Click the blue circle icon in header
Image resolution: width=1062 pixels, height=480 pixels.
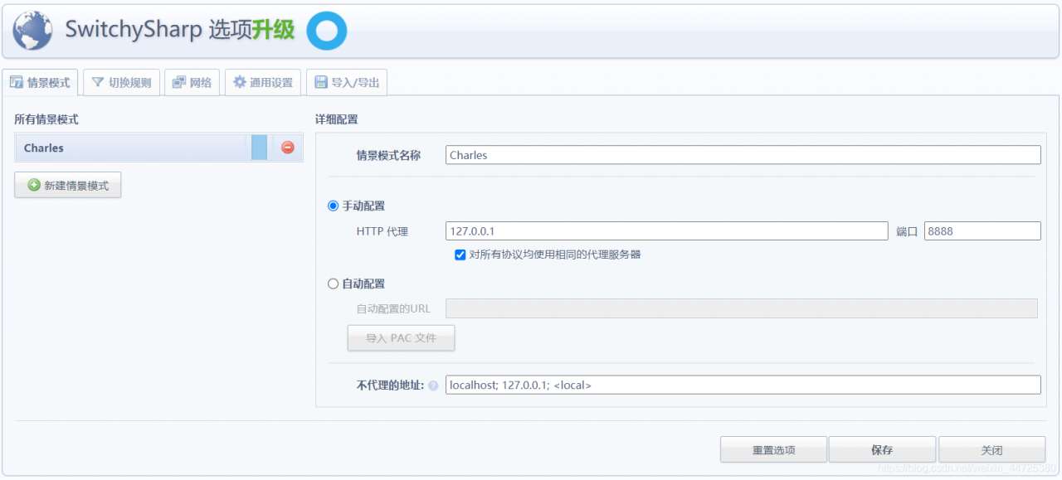pyautogui.click(x=326, y=31)
